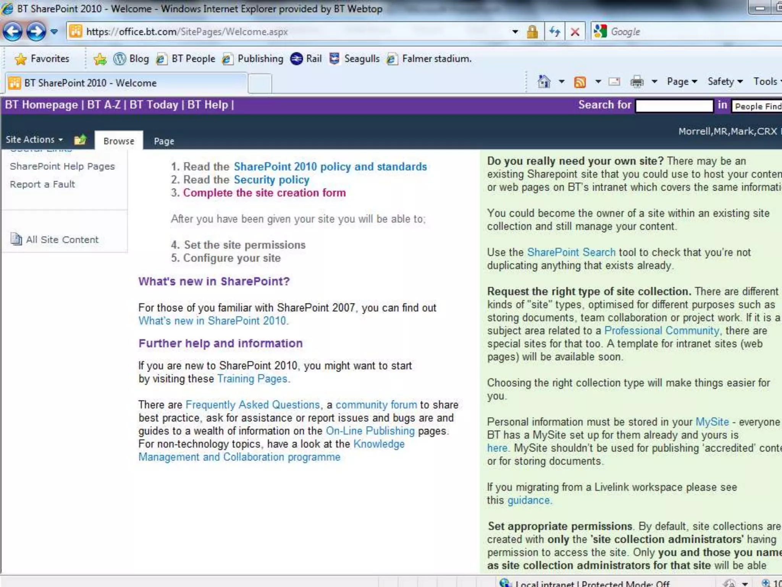Switch to the Browse ribbon tab
The image size is (782, 587).
(119, 141)
